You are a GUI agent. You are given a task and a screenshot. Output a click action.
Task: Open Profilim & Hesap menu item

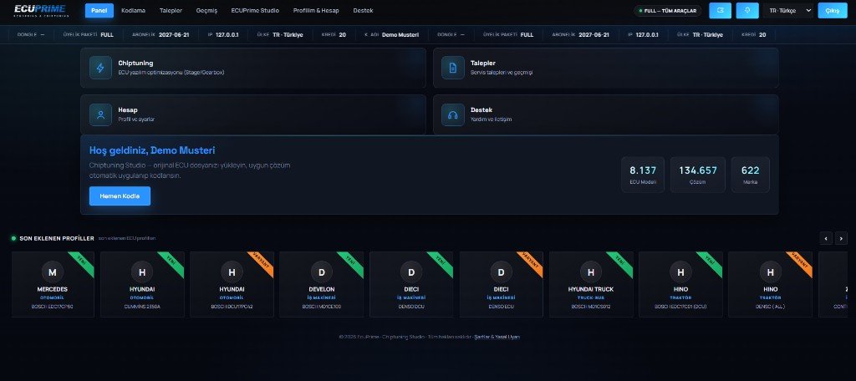click(316, 10)
